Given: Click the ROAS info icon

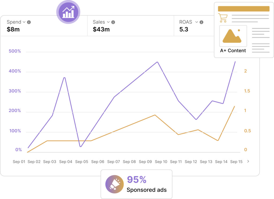Looking at the screenshot, I should coord(201,22).
